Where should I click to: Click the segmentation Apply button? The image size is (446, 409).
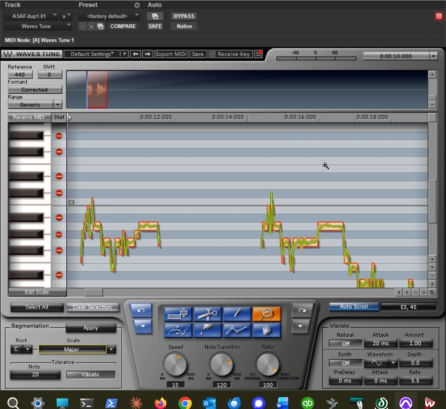[x=91, y=328]
